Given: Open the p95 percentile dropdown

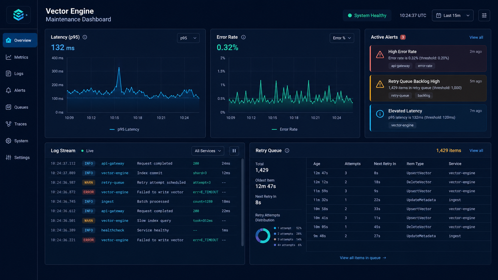Looking at the screenshot, I should click(188, 38).
